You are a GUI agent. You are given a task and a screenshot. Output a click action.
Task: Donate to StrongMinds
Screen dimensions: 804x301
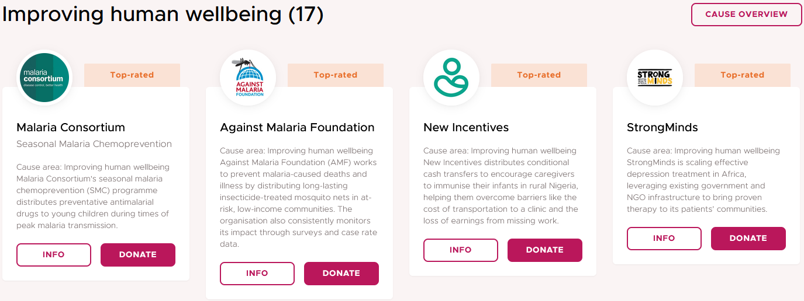748,239
